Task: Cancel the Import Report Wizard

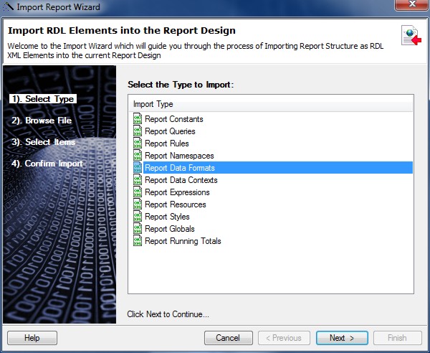Action: tap(228, 338)
